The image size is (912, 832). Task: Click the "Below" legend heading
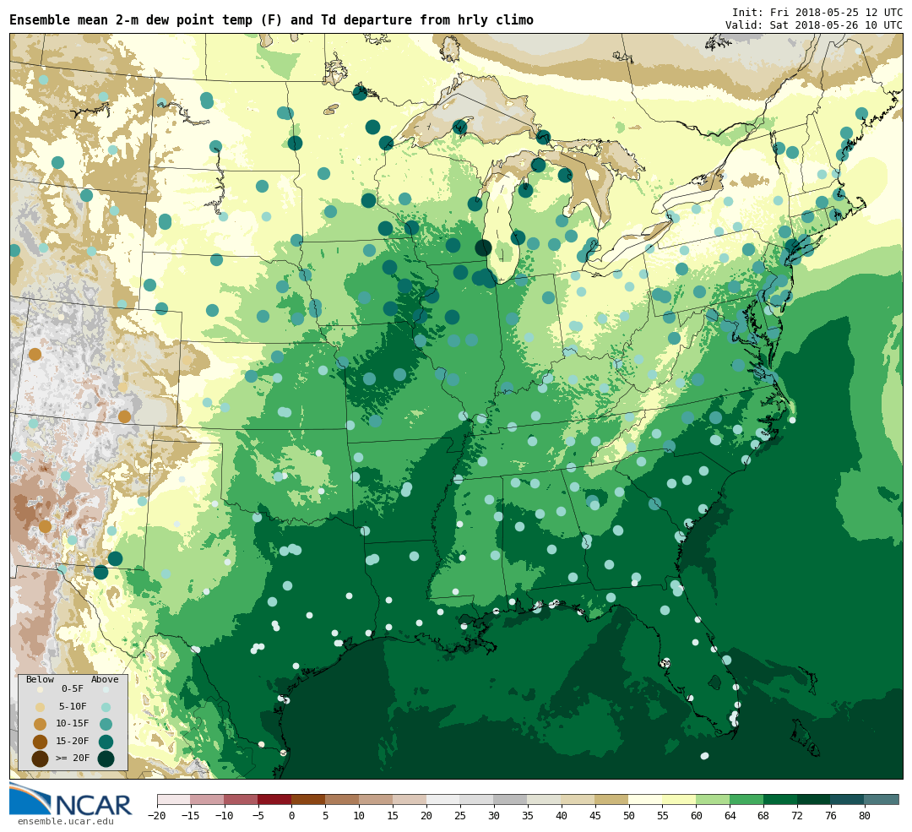pos(40,679)
